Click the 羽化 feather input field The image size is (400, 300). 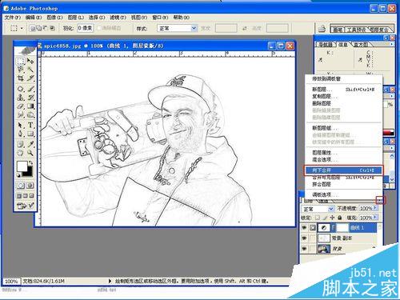point(86,28)
